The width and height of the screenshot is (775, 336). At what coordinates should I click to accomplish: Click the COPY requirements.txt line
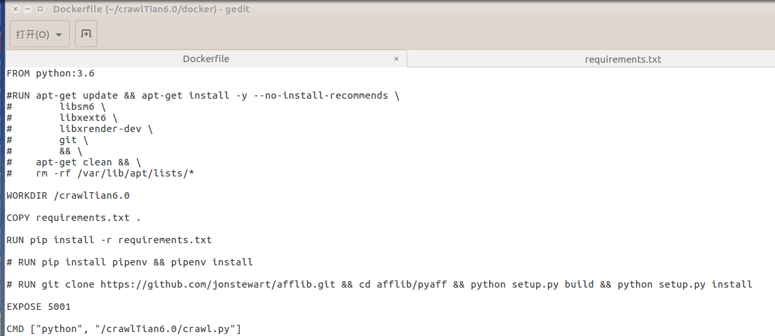[x=73, y=218]
